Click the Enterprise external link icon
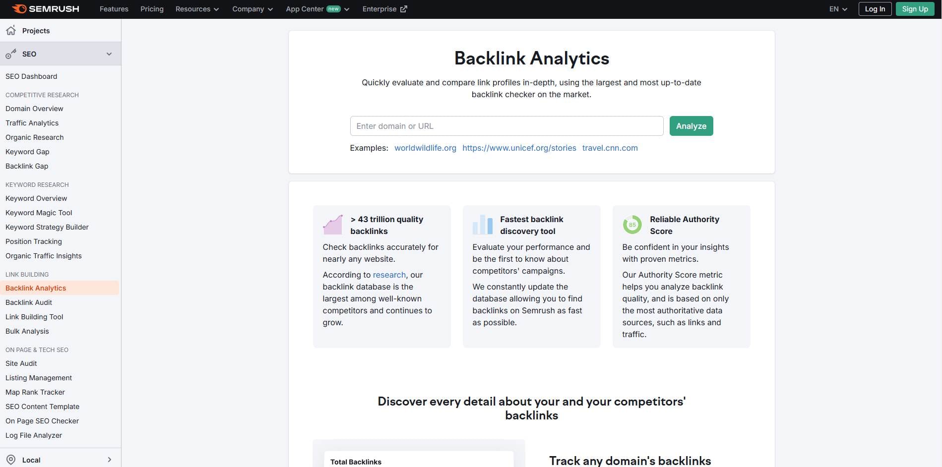Screen dimensions: 942x467 [404, 9]
